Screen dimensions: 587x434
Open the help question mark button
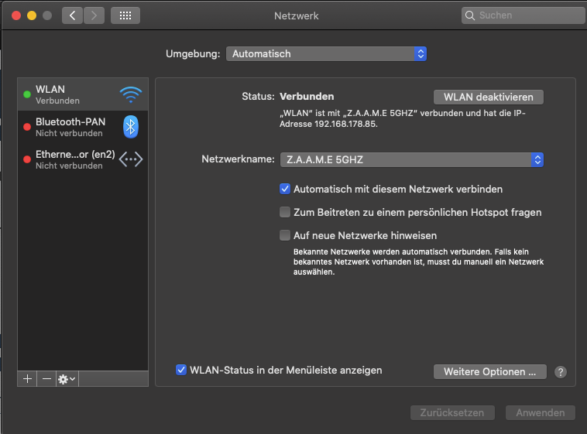tap(561, 372)
